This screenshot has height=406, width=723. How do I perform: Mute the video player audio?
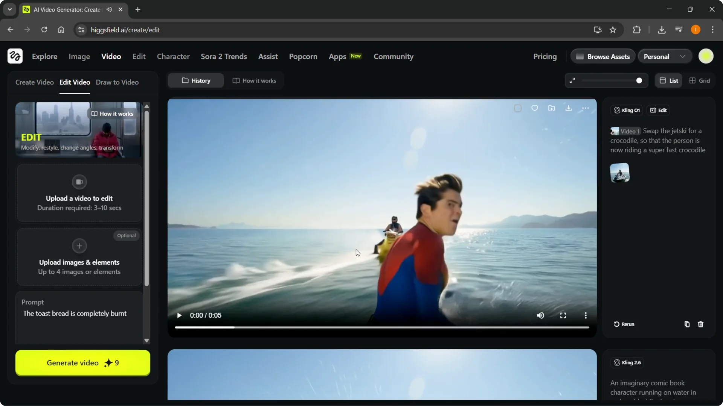click(x=540, y=315)
